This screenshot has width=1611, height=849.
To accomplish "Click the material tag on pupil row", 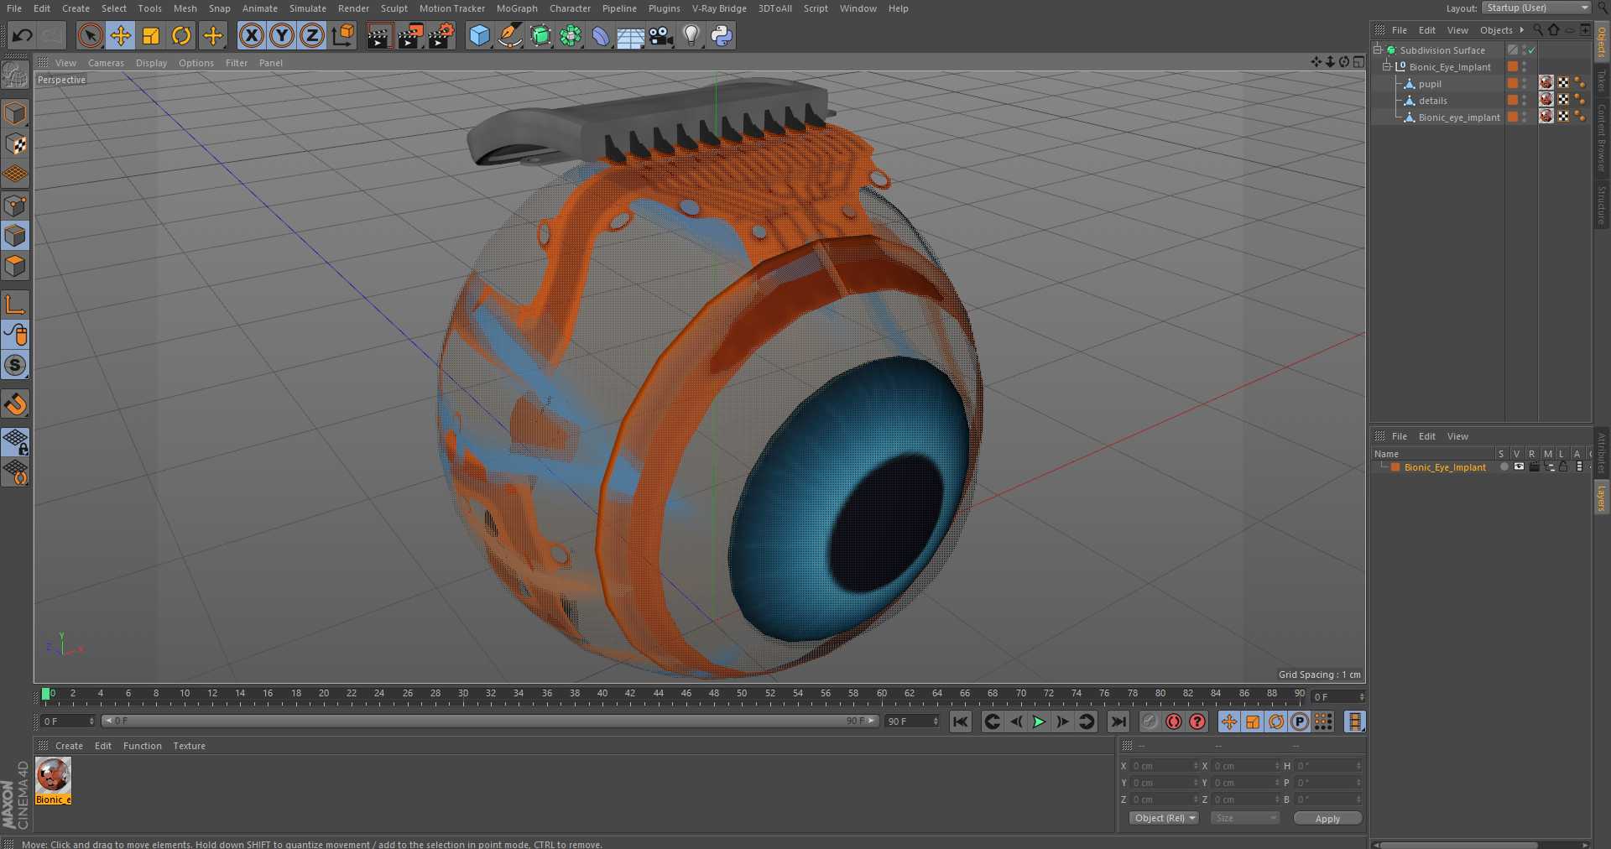I will point(1546,83).
